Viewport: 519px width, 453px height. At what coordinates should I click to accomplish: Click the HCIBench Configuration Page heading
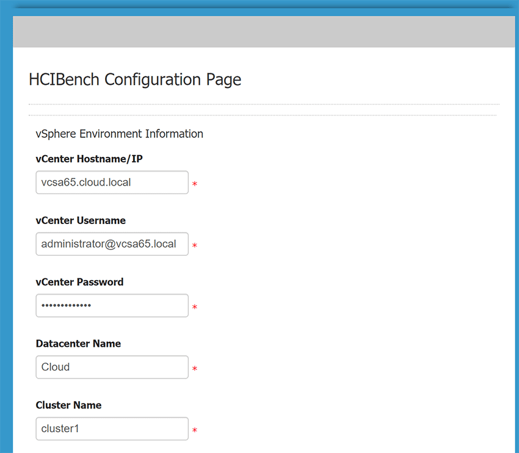(x=135, y=79)
